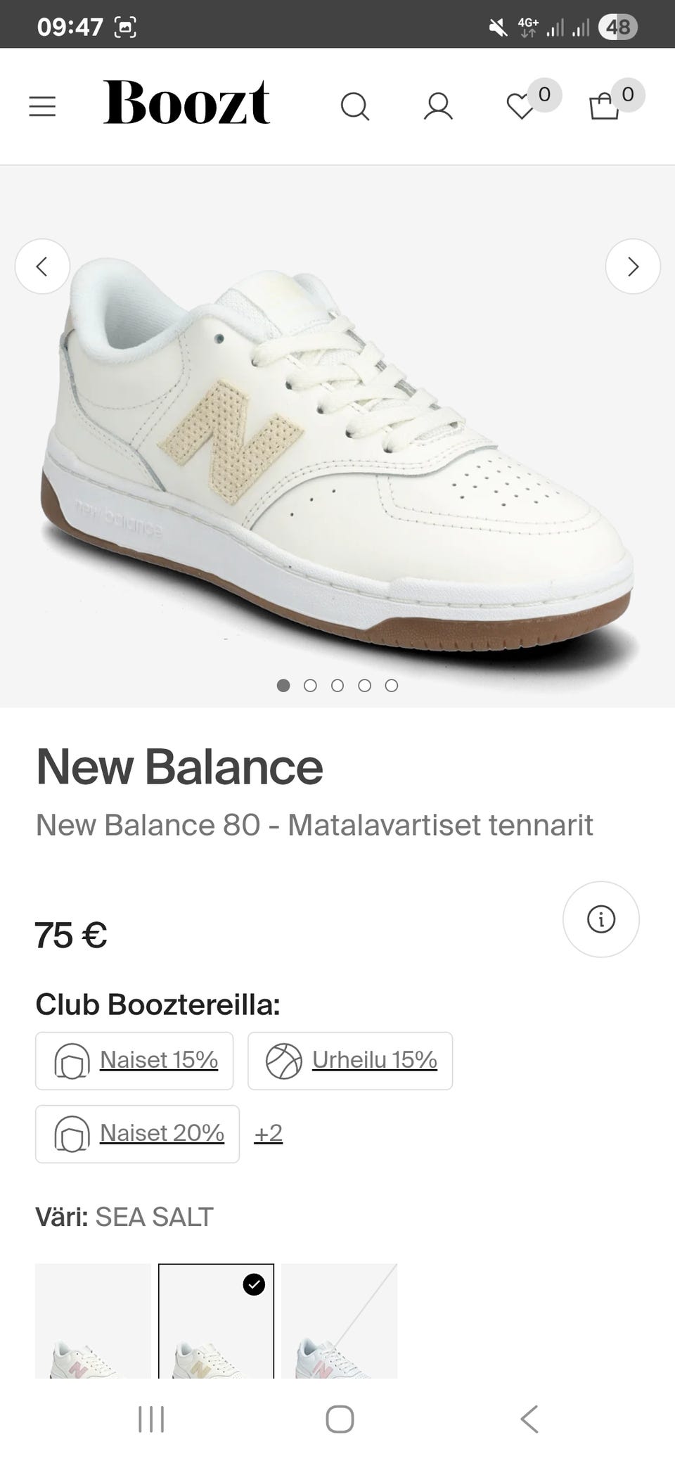Image resolution: width=675 pixels, height=1463 pixels.
Task: Tap the main sneaker product image
Action: [x=337, y=450]
